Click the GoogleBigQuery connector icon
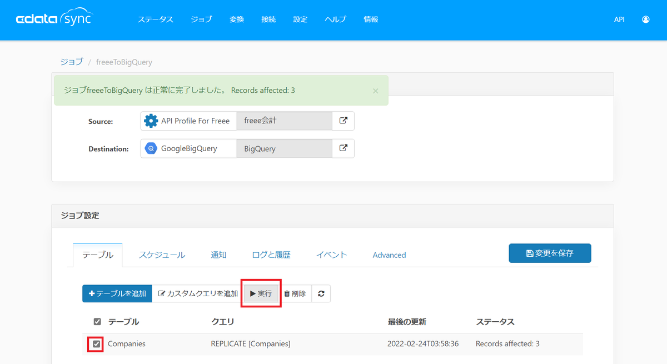Image resolution: width=667 pixels, height=364 pixels. 151,148
